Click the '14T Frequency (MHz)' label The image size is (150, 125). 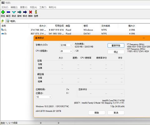[x=136, y=49]
